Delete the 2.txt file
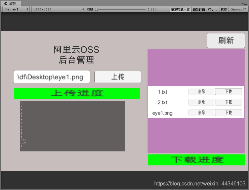Screen dimensions: 249x190 click(x=201, y=102)
